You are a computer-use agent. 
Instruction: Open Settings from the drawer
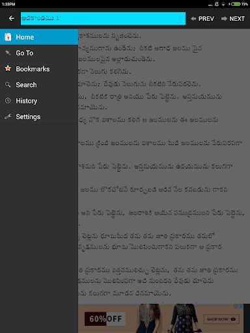pyautogui.click(x=39, y=117)
